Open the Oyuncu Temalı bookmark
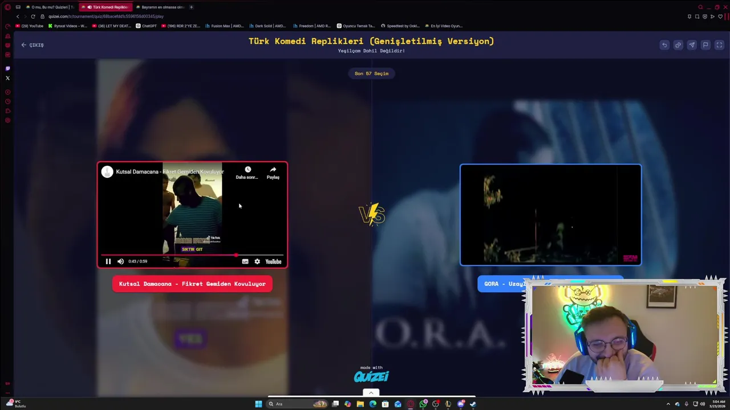730x410 pixels. point(356,26)
